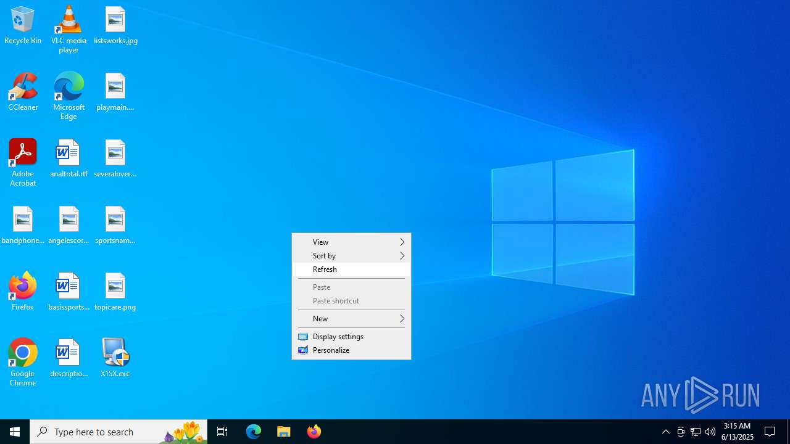
Task: Select the playmain image file icon
Action: click(x=115, y=91)
